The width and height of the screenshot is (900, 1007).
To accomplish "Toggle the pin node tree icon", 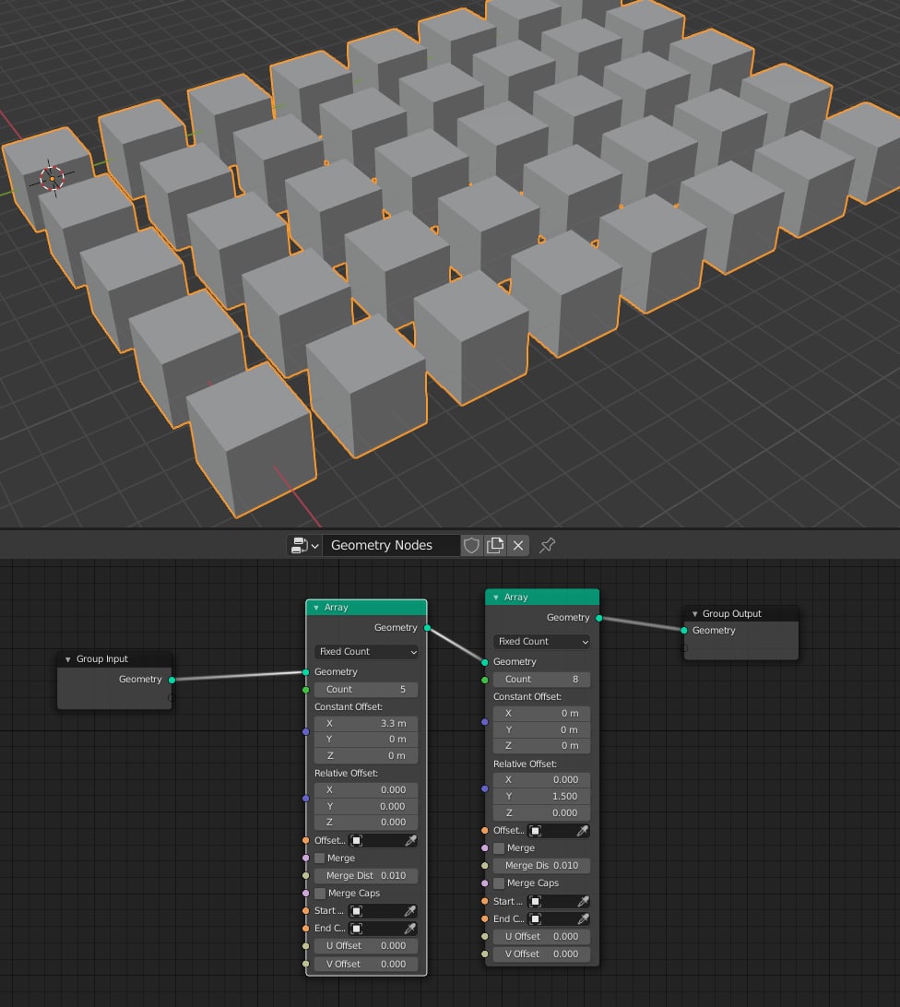I will click(548, 545).
